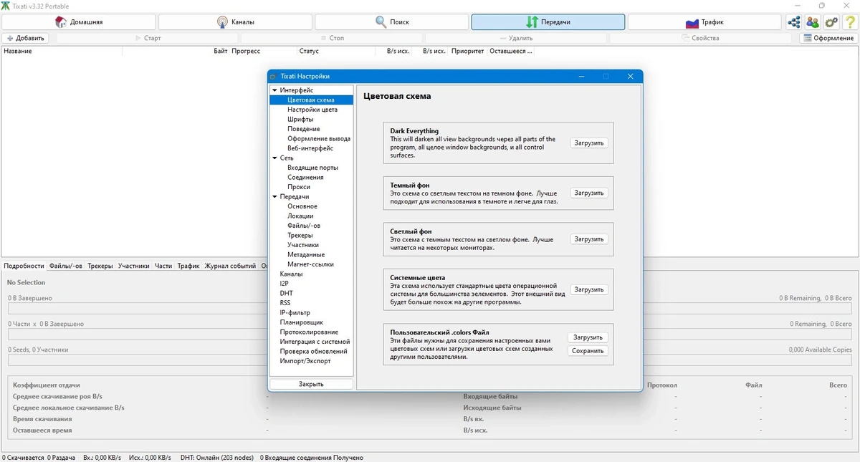Close the settings with the Закрыть button
This screenshot has height=462, width=860.
point(311,384)
